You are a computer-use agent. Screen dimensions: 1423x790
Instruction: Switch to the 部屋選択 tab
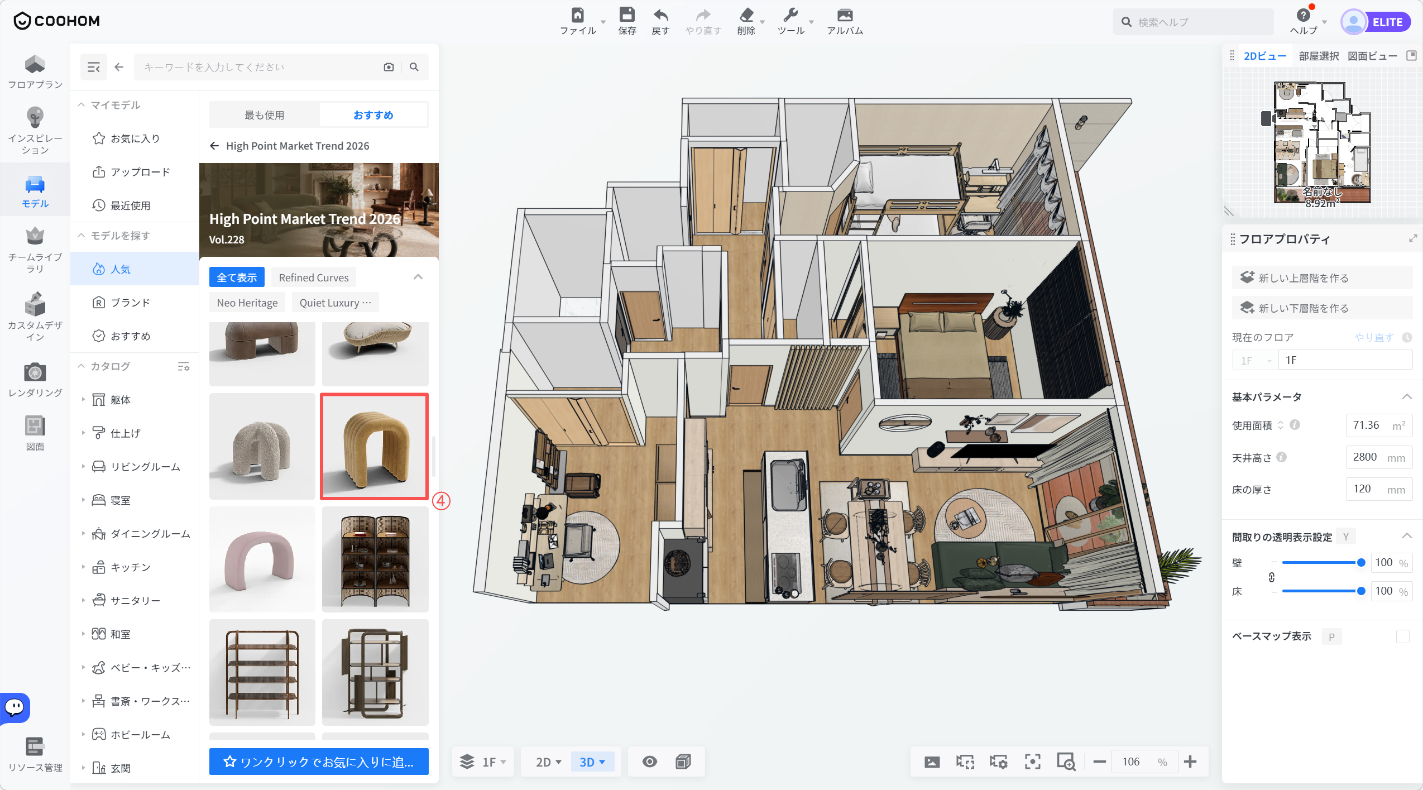tap(1319, 56)
